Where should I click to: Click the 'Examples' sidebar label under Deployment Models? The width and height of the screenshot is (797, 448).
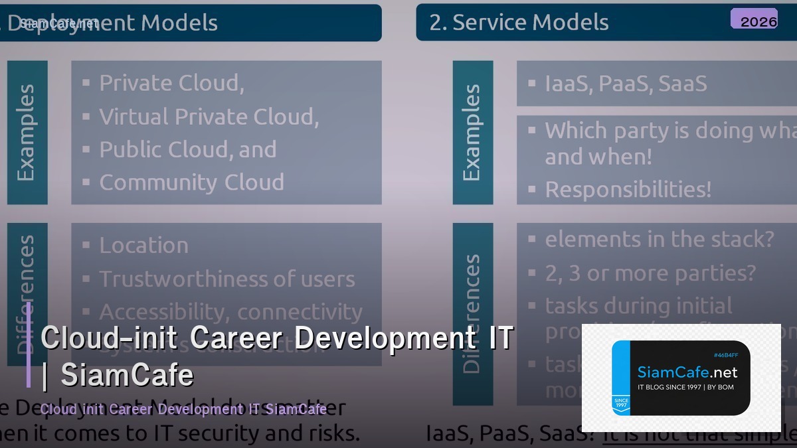coord(27,131)
